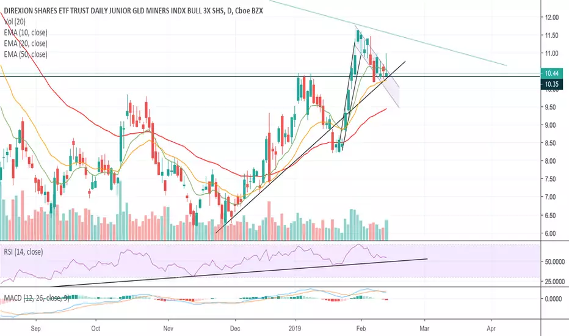The height and width of the screenshot is (336, 569).
Task: Click the 7.00 price axis label
Action: point(551,197)
